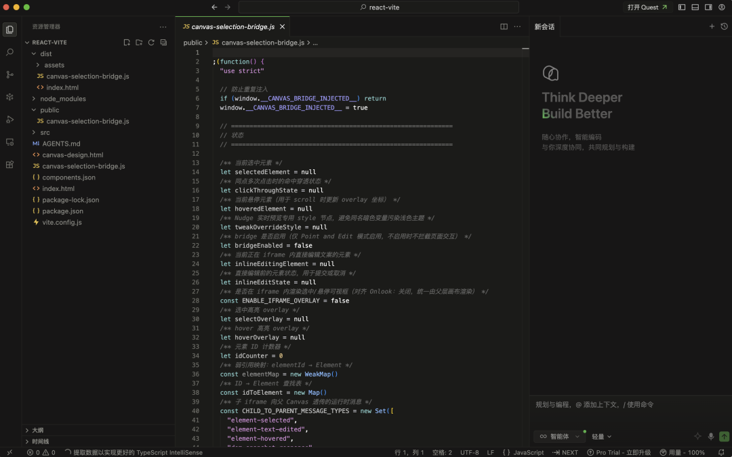Open the Source Control view
This screenshot has height=457, width=732.
click(9, 74)
